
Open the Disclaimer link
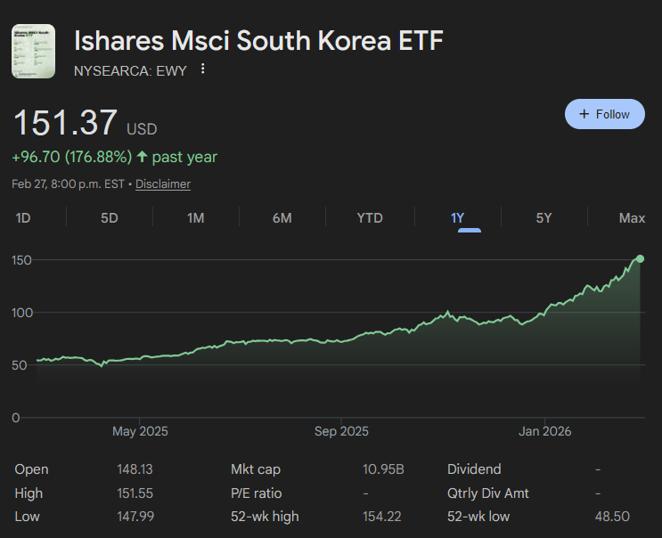163,184
